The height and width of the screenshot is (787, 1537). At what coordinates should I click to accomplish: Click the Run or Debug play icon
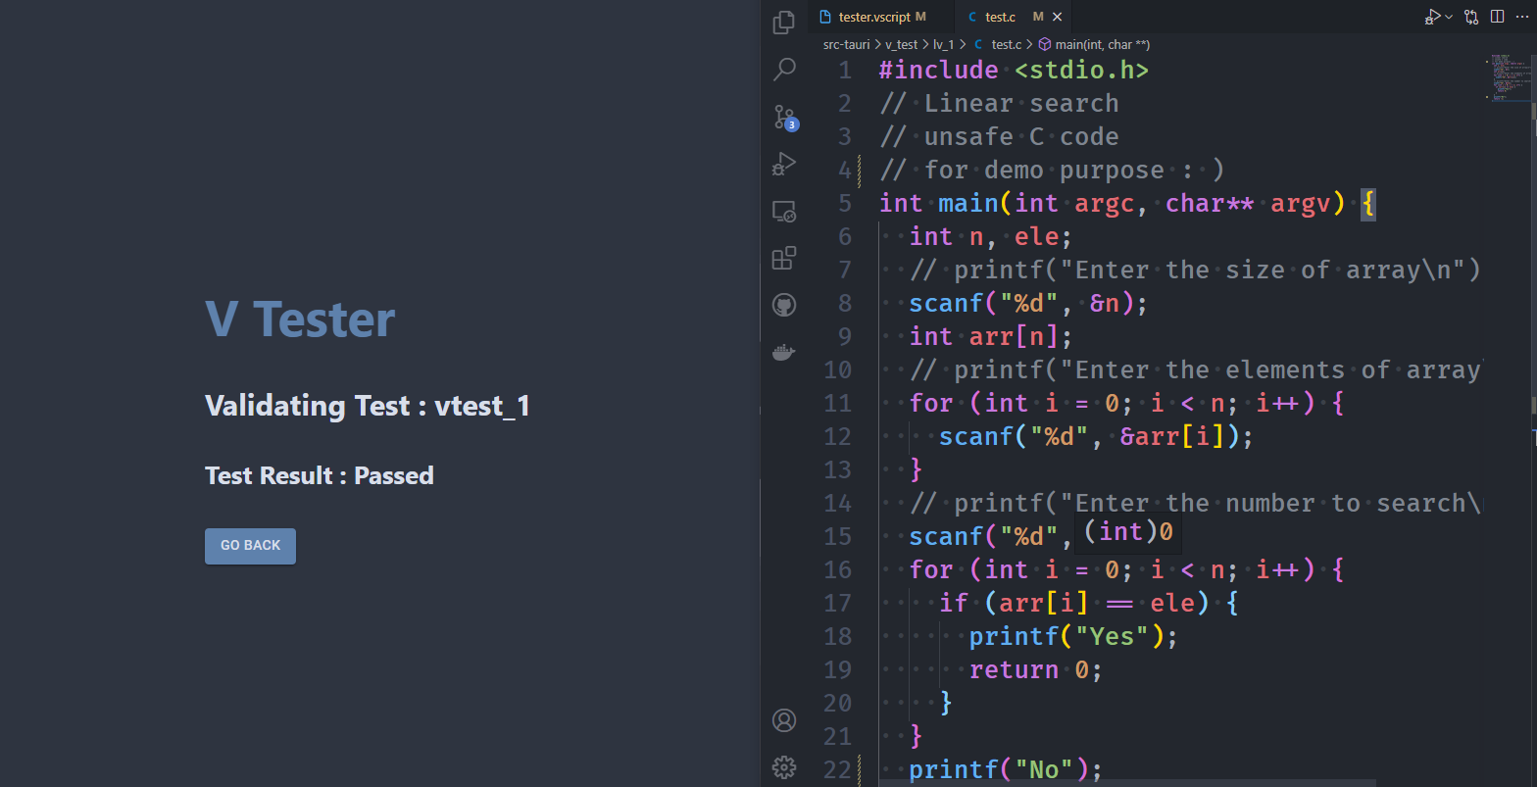pos(1433,17)
